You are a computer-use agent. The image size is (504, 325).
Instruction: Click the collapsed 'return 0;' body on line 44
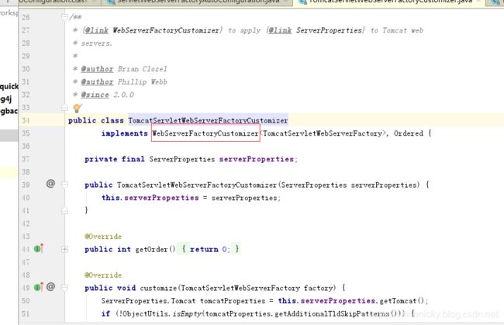click(x=210, y=249)
